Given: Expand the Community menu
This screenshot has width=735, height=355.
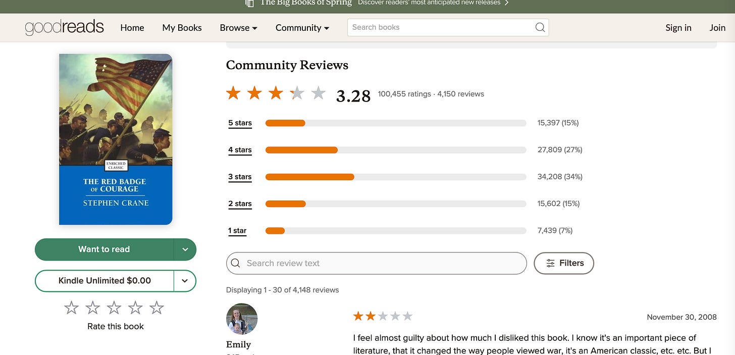Looking at the screenshot, I should (302, 28).
